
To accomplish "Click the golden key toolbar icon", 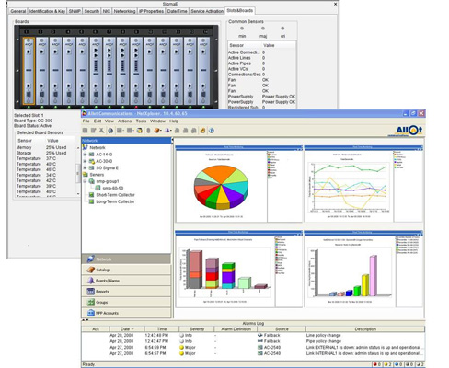I will pos(202,131).
